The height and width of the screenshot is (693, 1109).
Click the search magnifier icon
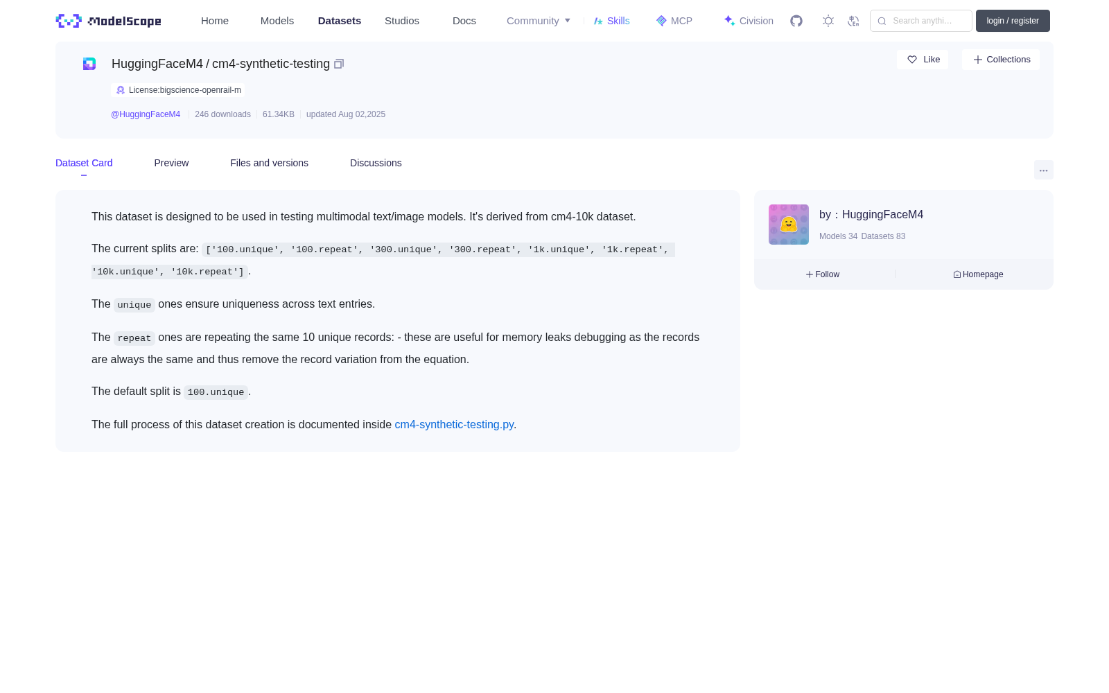pos(882,21)
